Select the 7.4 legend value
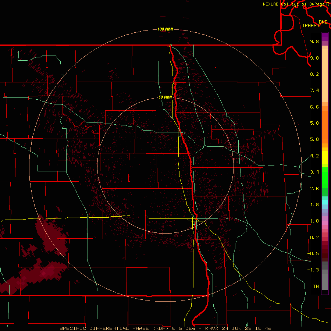331x331 pixels. pos(314,90)
